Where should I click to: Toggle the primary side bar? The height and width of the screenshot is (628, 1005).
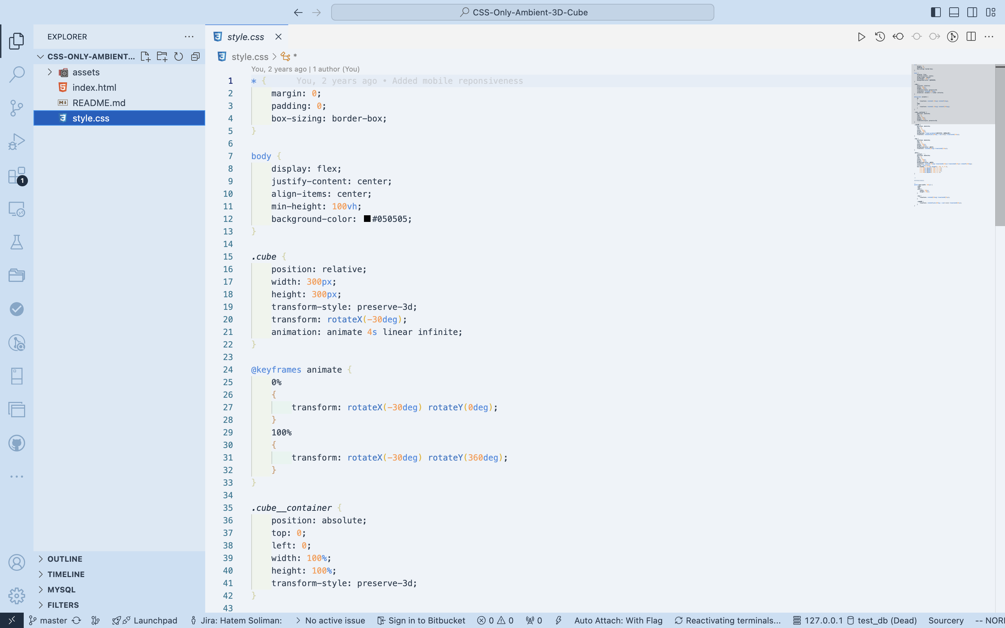pyautogui.click(x=936, y=13)
